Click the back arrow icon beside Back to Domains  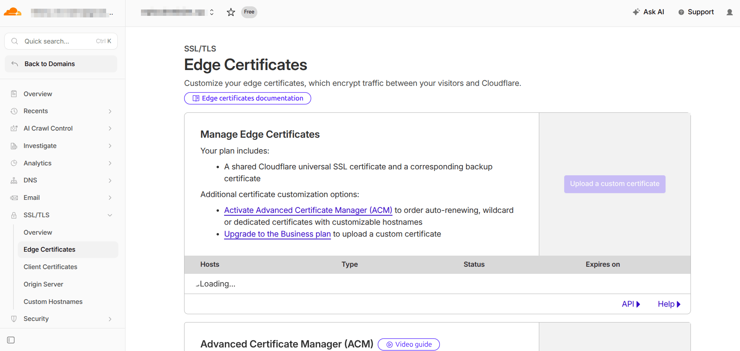point(15,64)
